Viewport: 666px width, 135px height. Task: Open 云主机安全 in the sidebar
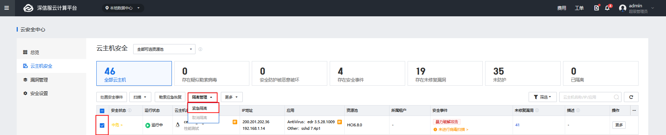point(51,66)
